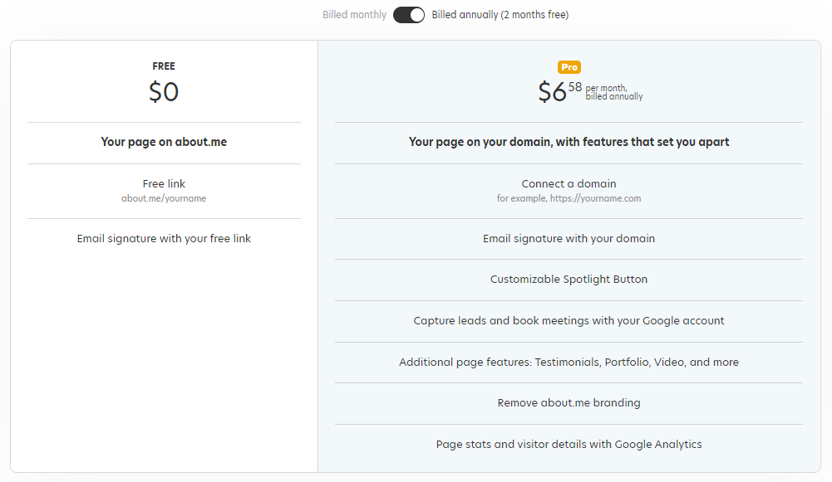832x482 pixels.
Task: Select 'Billed annually (2 months free)' label
Action: (500, 15)
